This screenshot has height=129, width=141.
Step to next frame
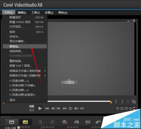coord(59,108)
